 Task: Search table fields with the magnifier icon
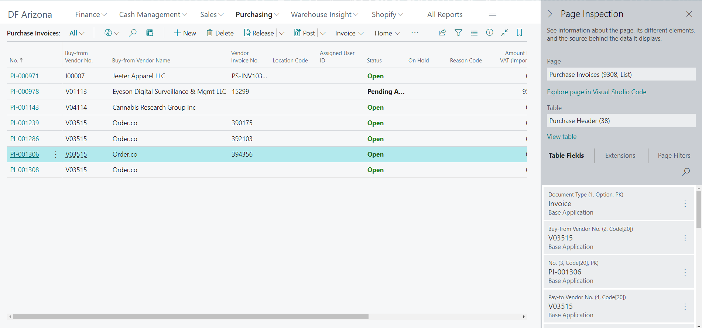686,172
